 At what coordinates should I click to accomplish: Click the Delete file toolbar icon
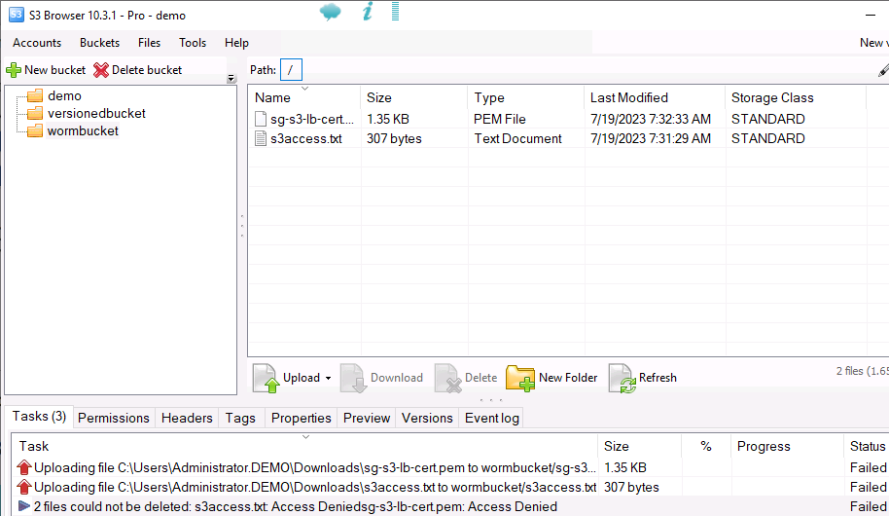(448, 378)
